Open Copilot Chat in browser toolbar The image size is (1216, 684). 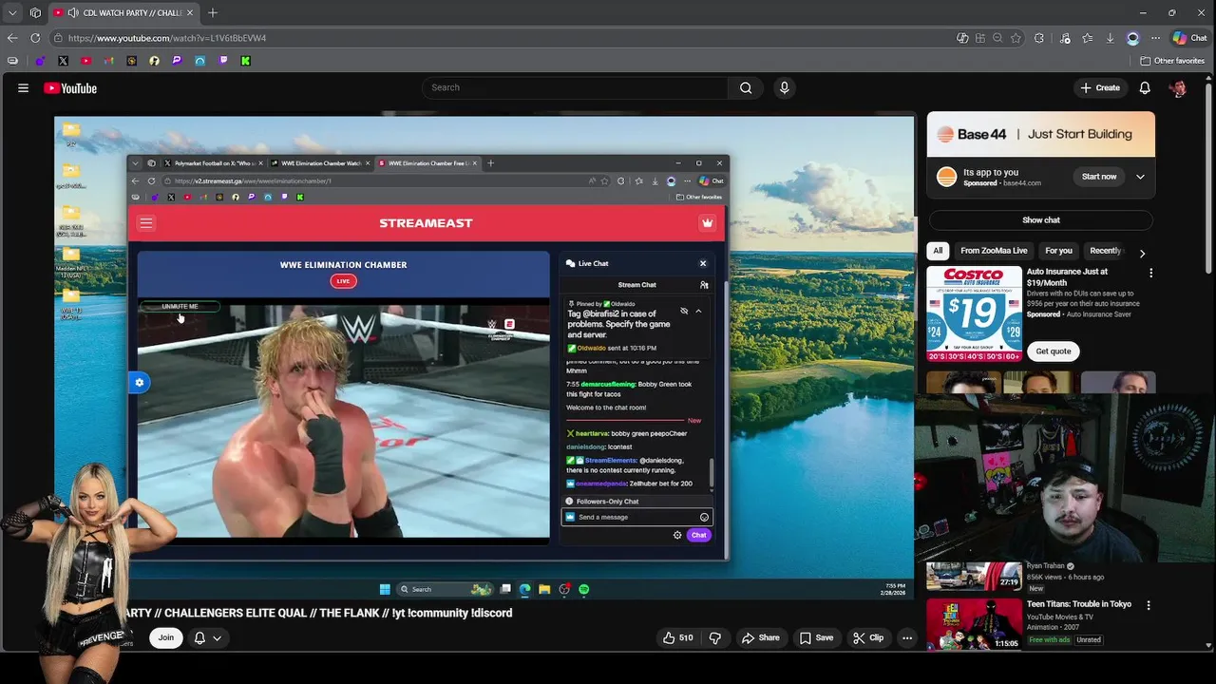[x=1189, y=38]
